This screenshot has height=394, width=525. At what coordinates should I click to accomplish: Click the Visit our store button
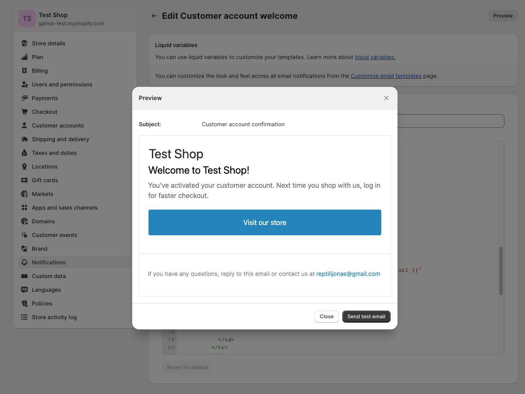pyautogui.click(x=265, y=222)
